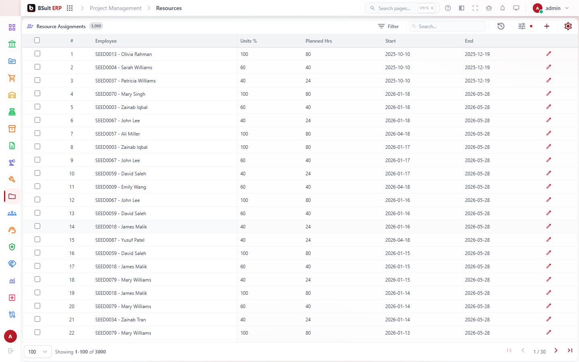The height and width of the screenshot is (362, 579).
Task: Tick checkbox for row 15 Yusuf Patel
Action: point(37,239)
